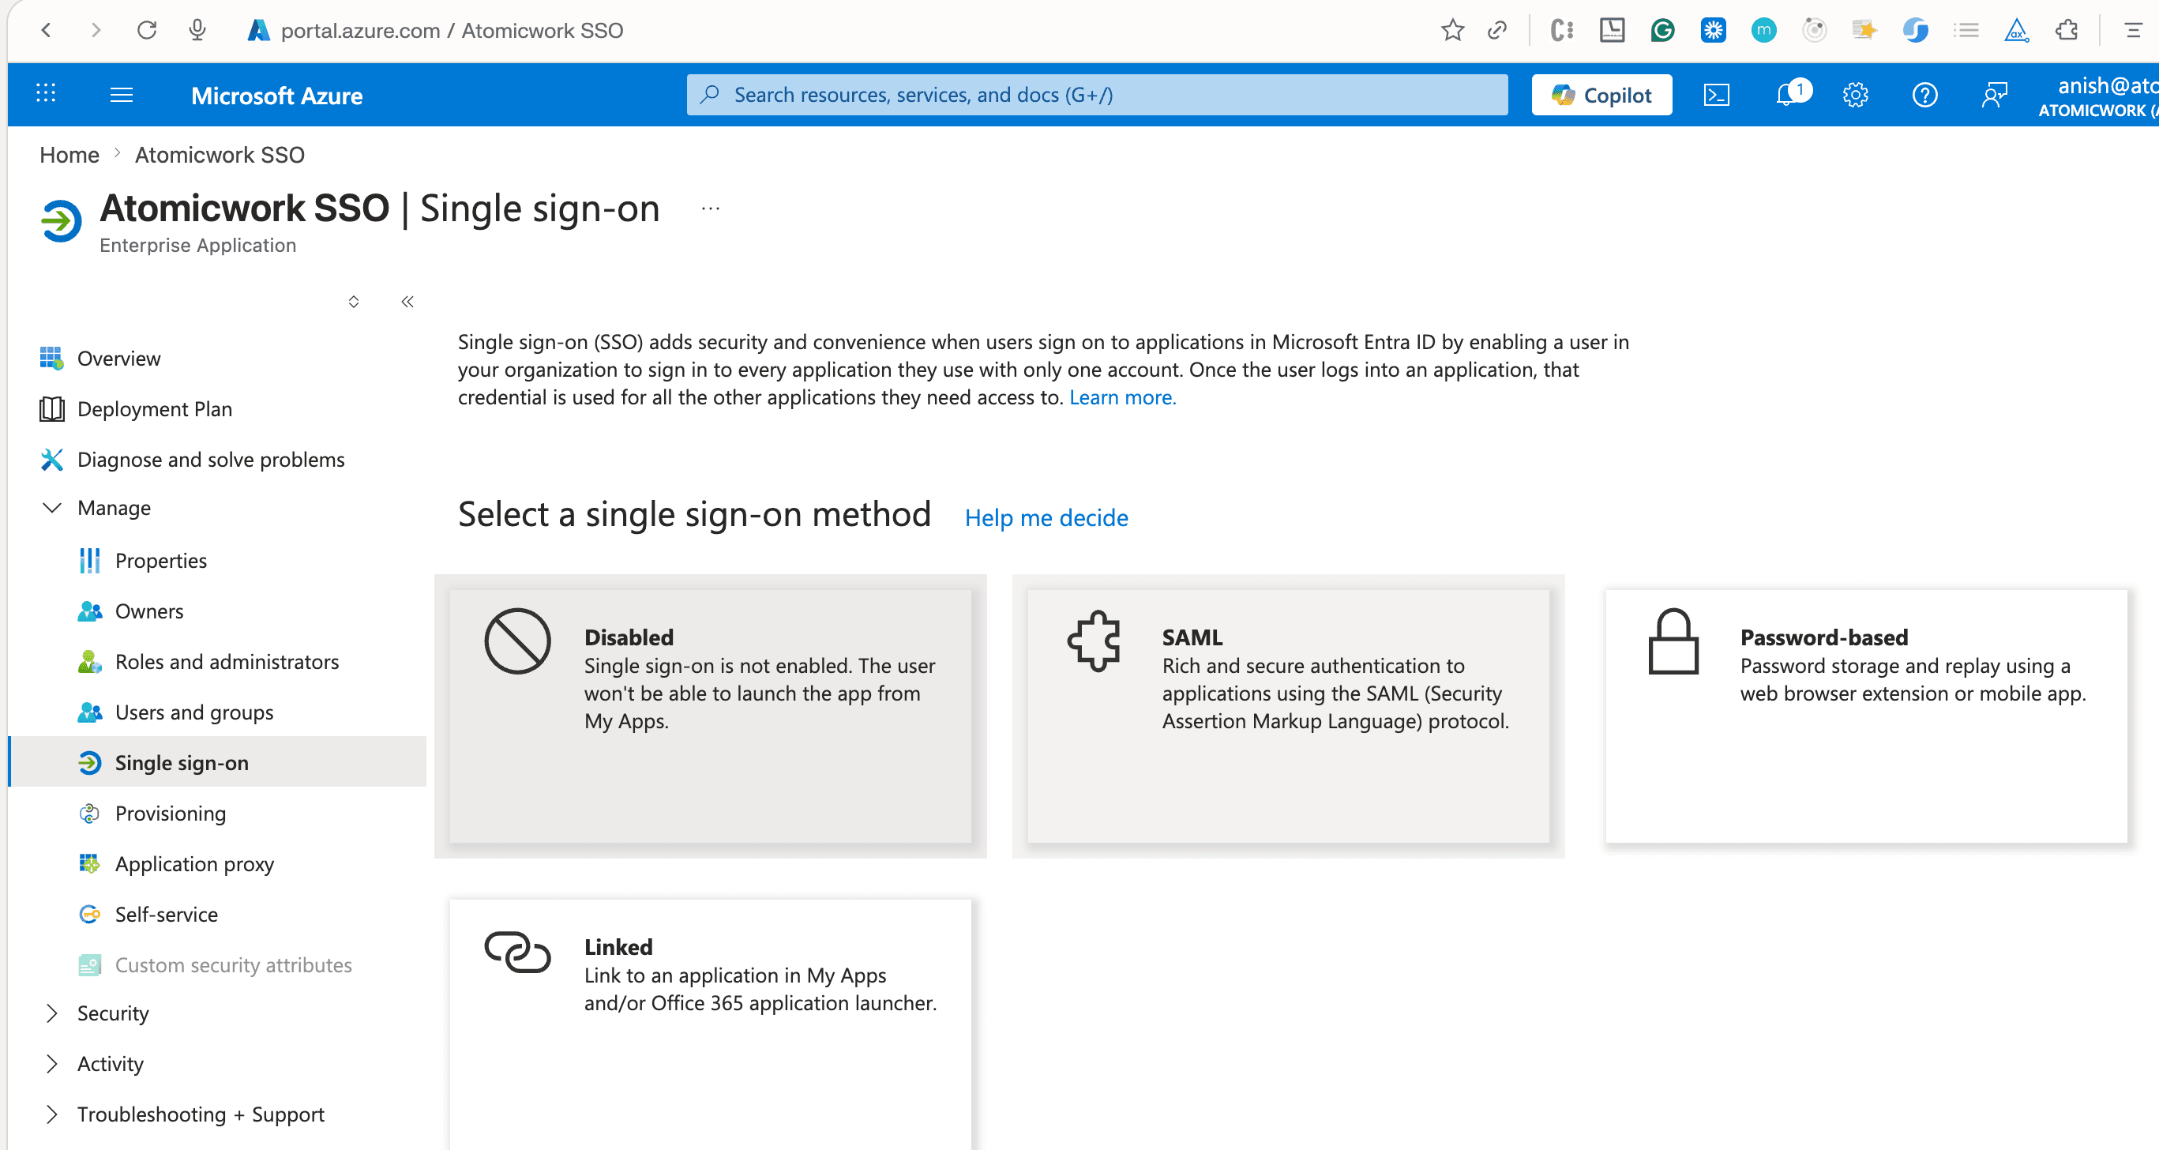Click the Diagnose and solve problems wrench icon
This screenshot has height=1150, width=2159.
click(x=52, y=460)
